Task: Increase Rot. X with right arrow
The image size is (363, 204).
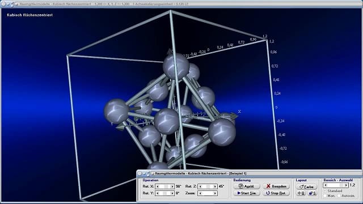Action: click(x=172, y=186)
